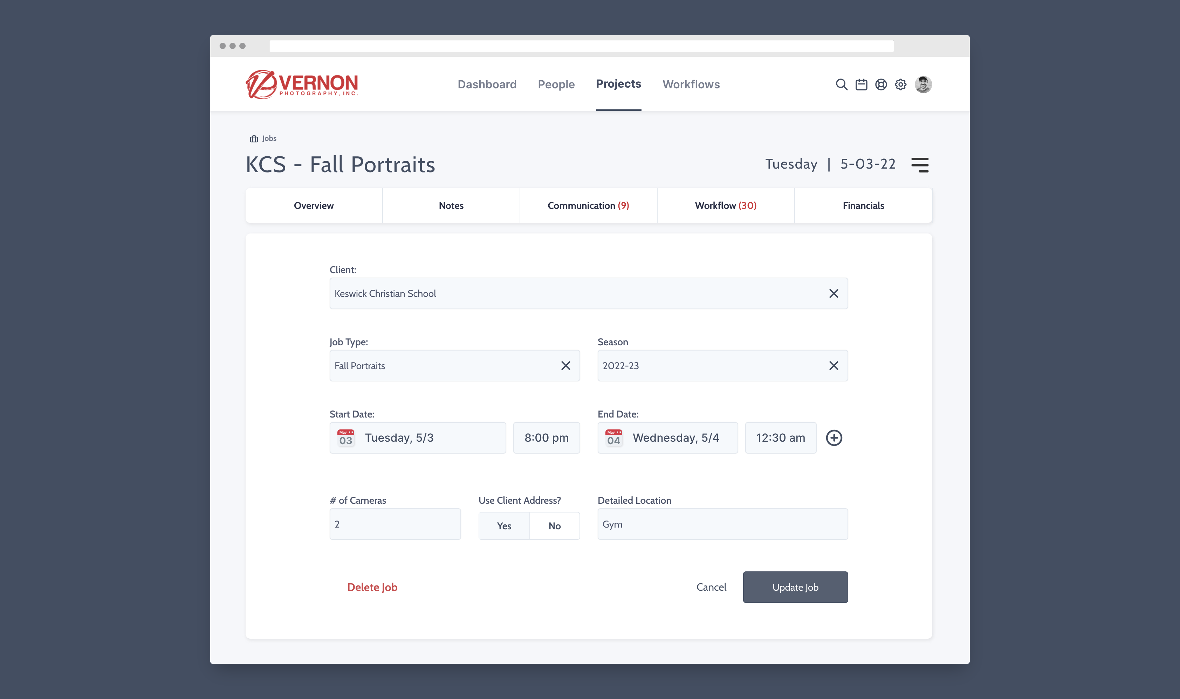Open the Start Date picker showing Tuesday, 5/3
The height and width of the screenshot is (699, 1180).
[x=418, y=437]
